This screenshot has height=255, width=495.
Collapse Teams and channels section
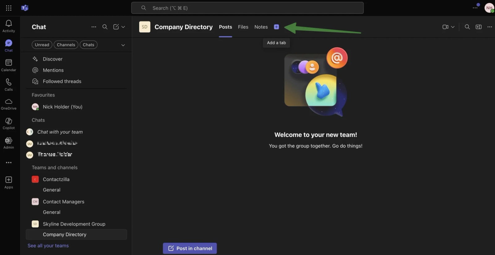tap(55, 167)
